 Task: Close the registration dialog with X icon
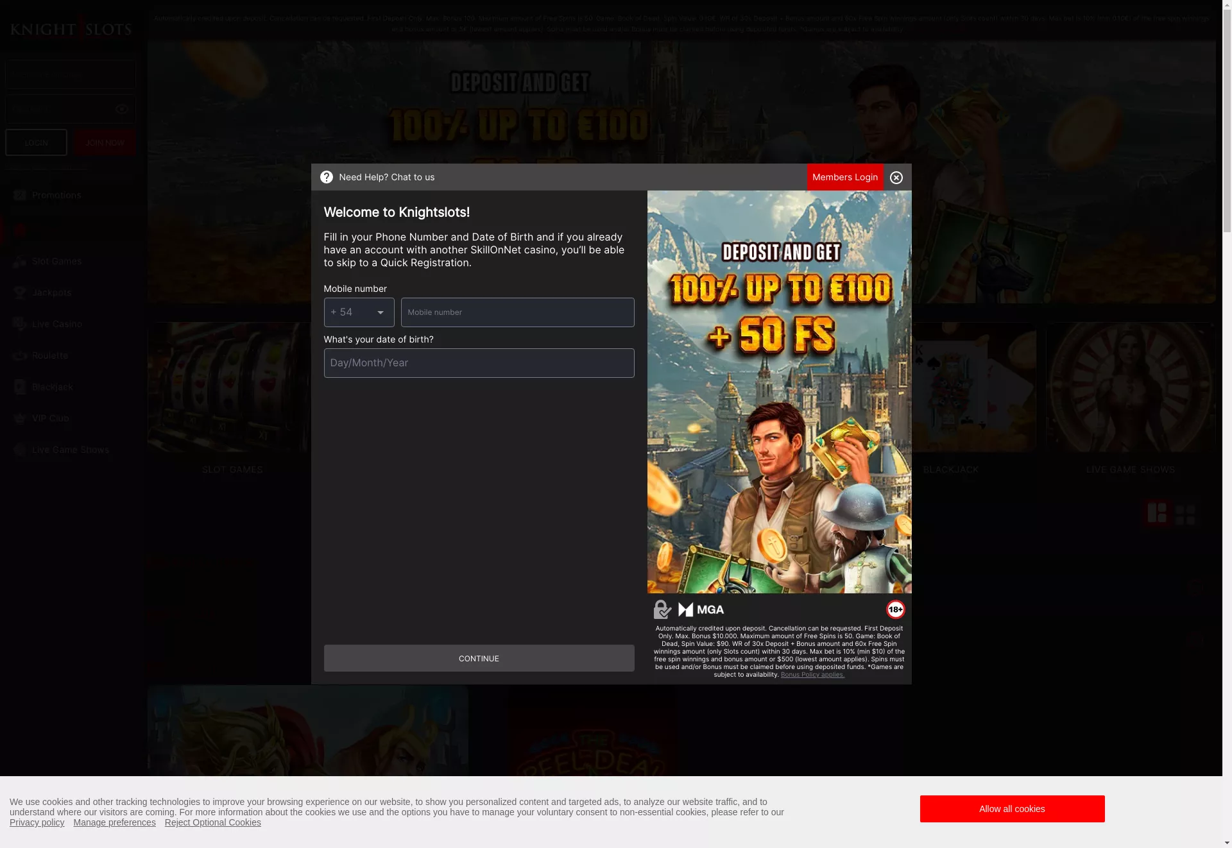click(x=896, y=178)
